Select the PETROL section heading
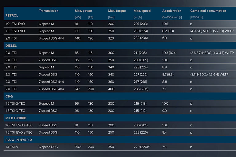The height and width of the screenshot is (157, 236). coord(12,15)
